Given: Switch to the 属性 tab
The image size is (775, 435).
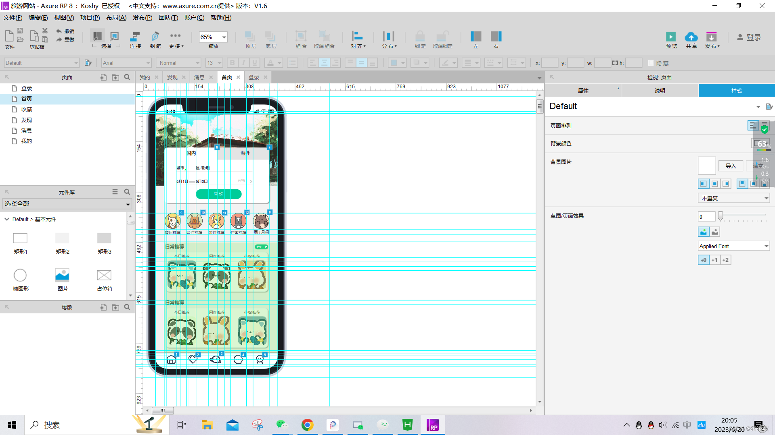Looking at the screenshot, I should pos(583,91).
